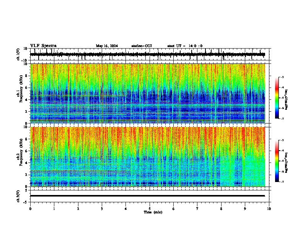Click the ch.1 spectrogram color scale bar

pos(277,97)
